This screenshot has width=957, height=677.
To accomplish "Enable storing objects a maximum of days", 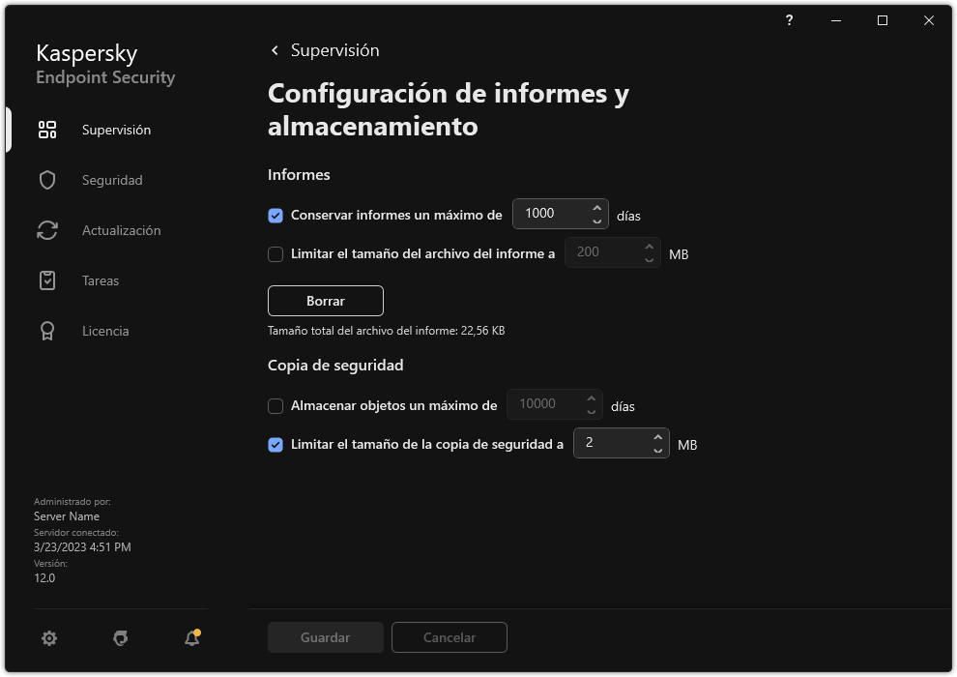I will (275, 405).
